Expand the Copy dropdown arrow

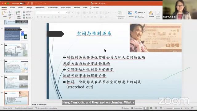(12, 15)
